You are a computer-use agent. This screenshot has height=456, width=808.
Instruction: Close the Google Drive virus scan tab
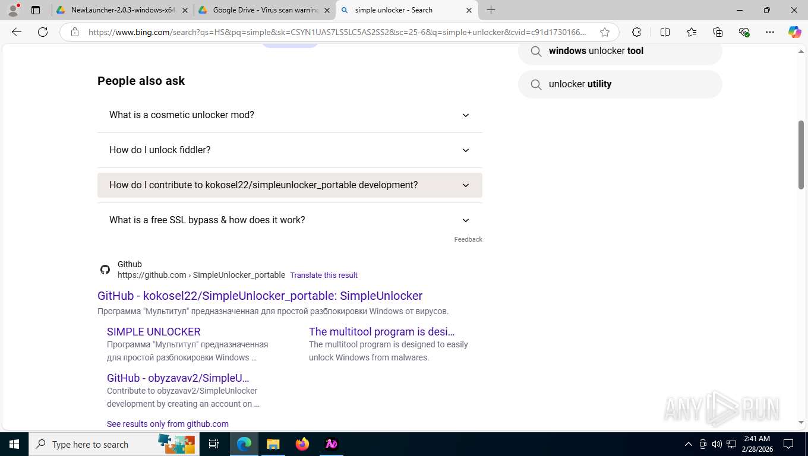click(327, 10)
